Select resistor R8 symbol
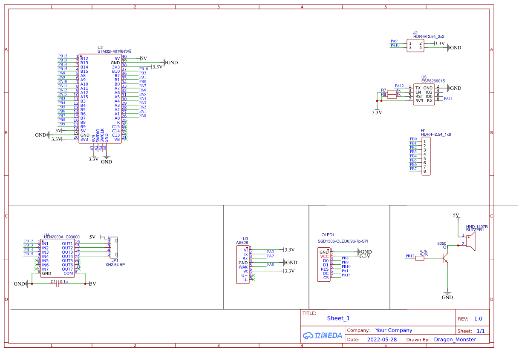Screen dimensions: 522x352 point(391,96)
